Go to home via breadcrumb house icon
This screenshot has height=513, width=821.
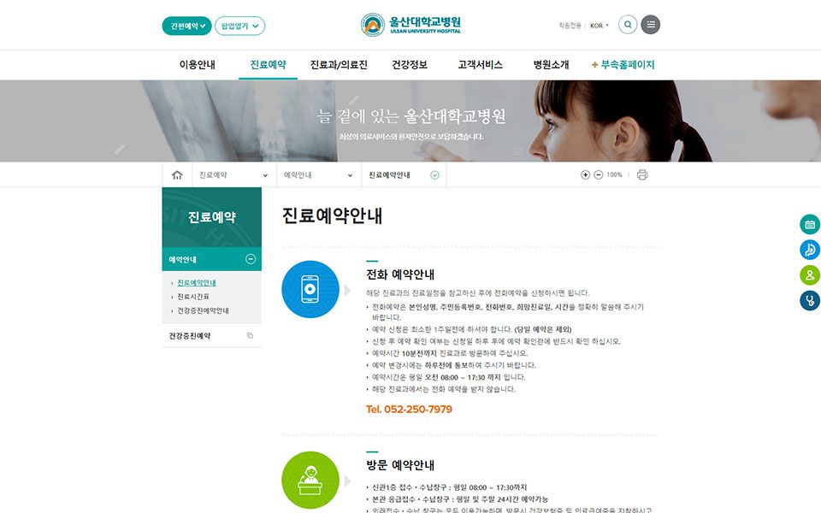tap(177, 174)
